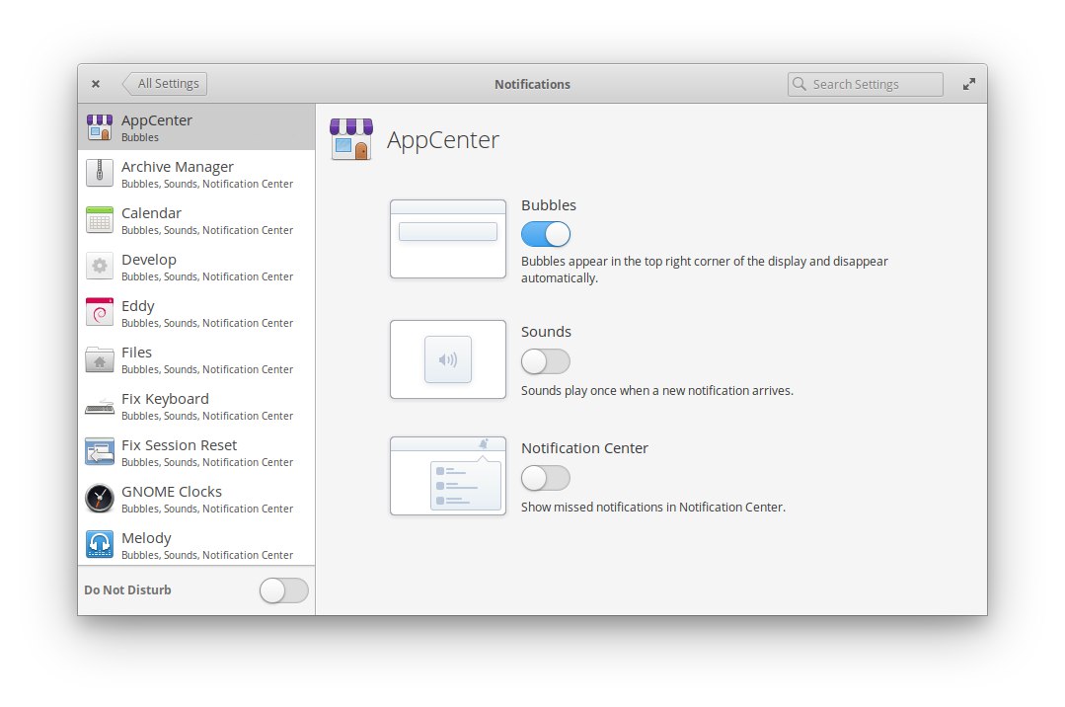Click the Eddy debian swirl icon
Screen dimensions: 1065x707
[x=99, y=312]
